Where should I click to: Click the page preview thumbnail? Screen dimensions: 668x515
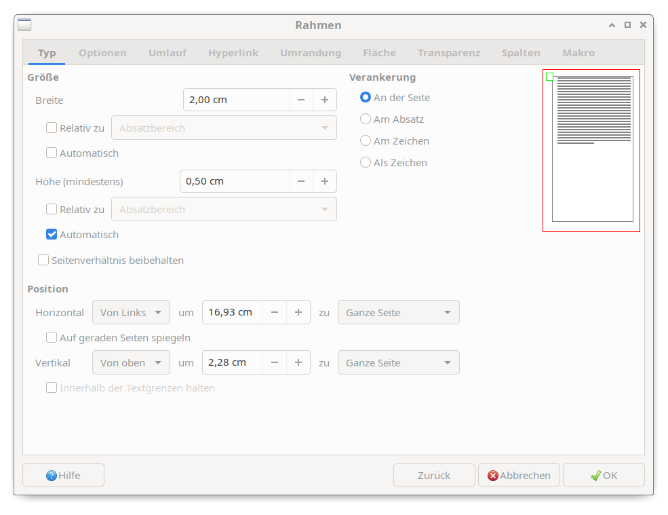tap(591, 151)
